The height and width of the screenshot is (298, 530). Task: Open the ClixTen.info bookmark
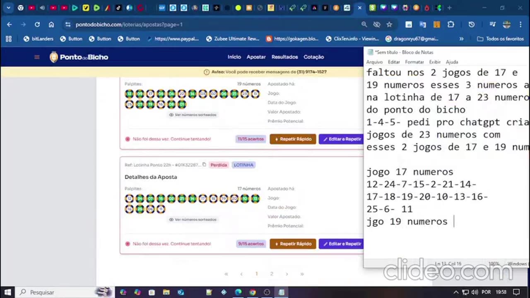pyautogui.click(x=352, y=38)
